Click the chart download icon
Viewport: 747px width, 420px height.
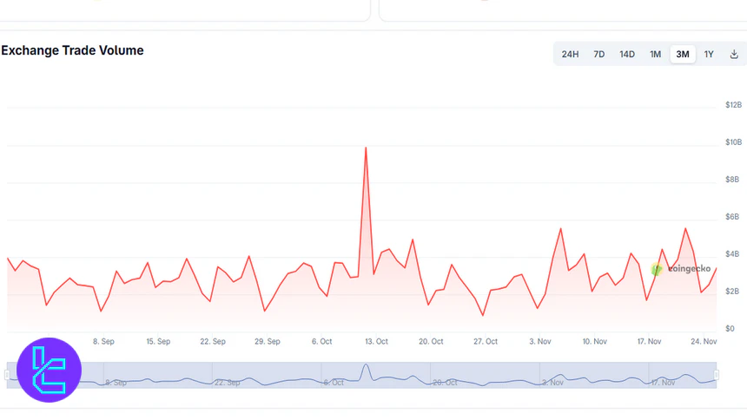click(x=734, y=55)
